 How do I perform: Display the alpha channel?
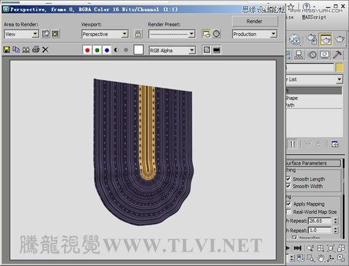tap(116, 50)
